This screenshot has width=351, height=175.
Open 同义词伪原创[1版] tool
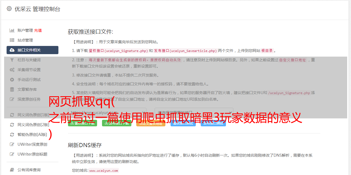click(x=33, y=115)
